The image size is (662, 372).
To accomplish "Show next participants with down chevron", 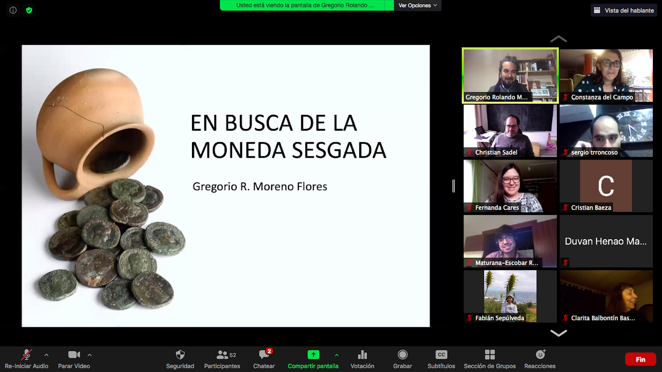I will [559, 333].
